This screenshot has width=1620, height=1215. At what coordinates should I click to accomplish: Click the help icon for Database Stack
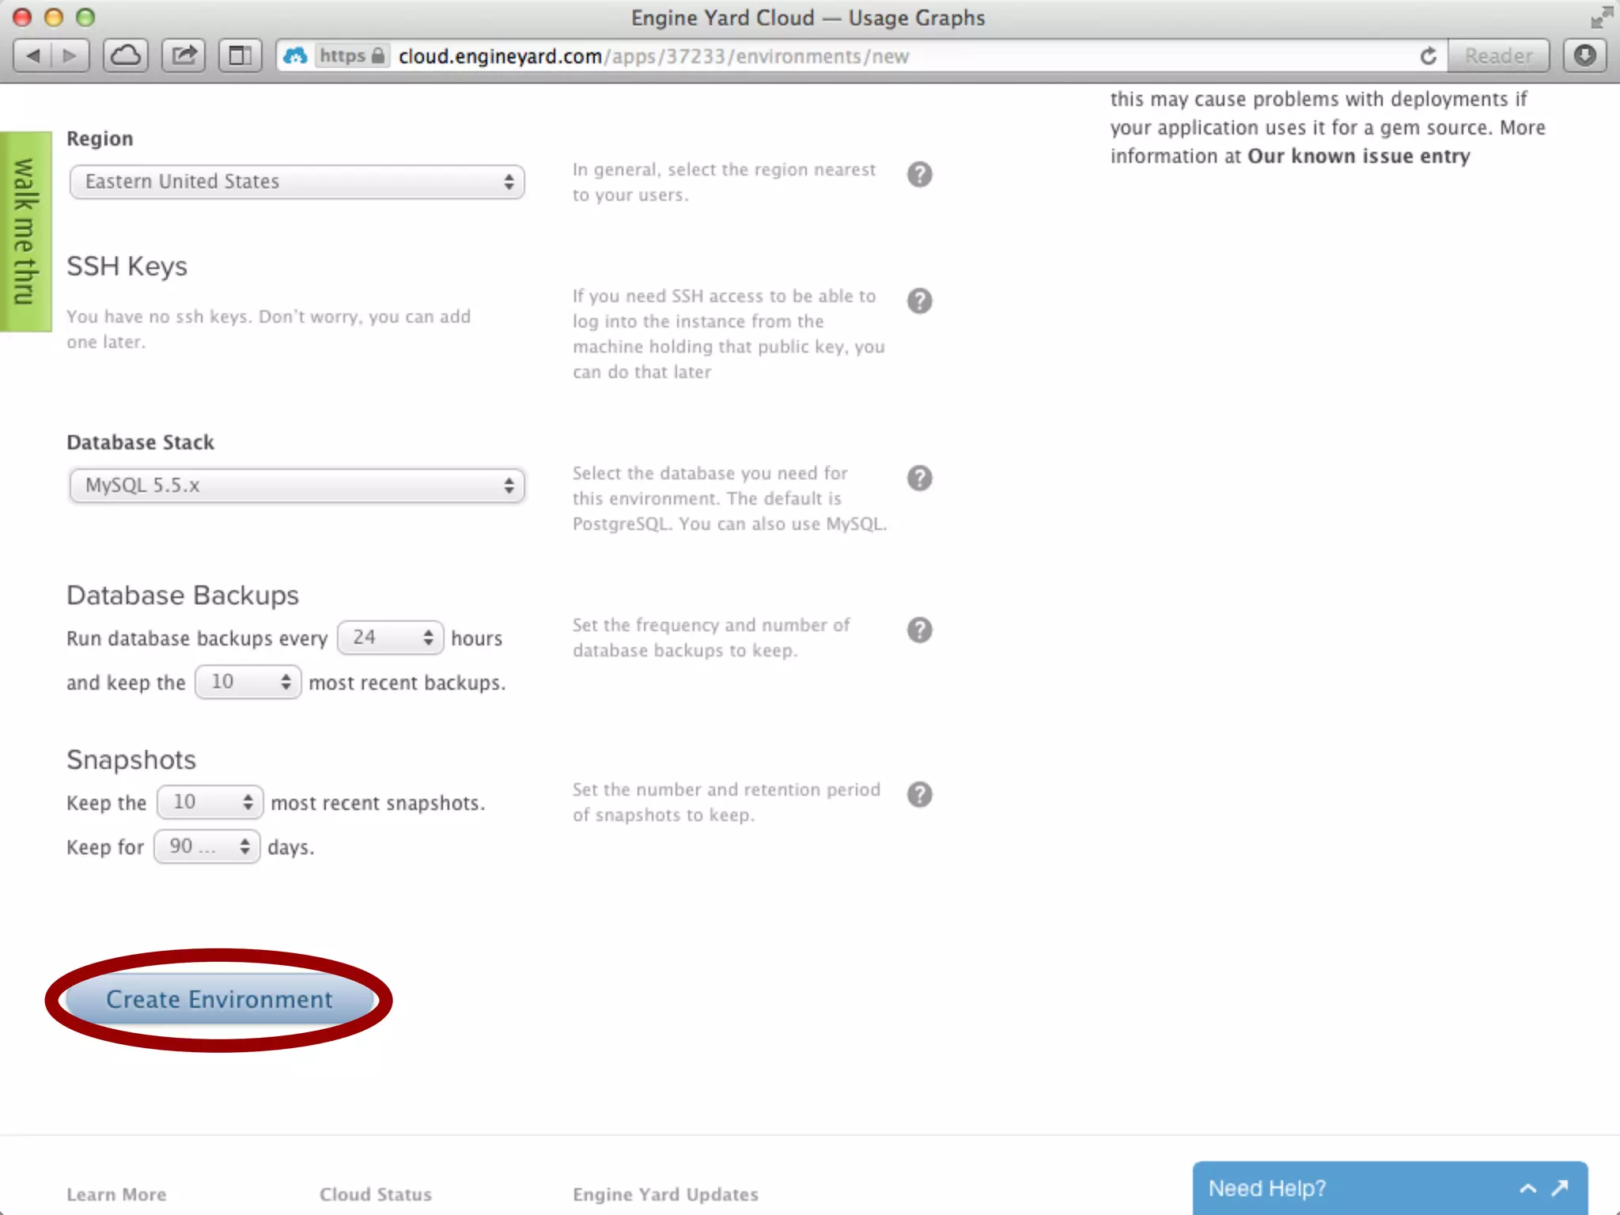point(919,478)
